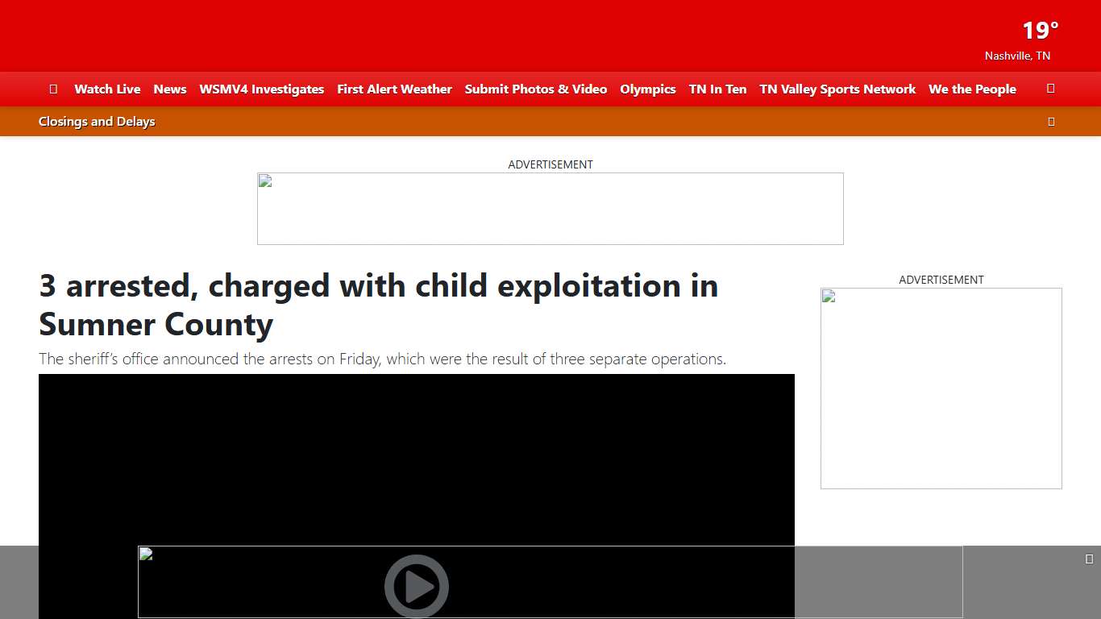Viewport: 1101px width, 619px height.
Task: Click the top advertisement banner
Action: pyautogui.click(x=550, y=209)
